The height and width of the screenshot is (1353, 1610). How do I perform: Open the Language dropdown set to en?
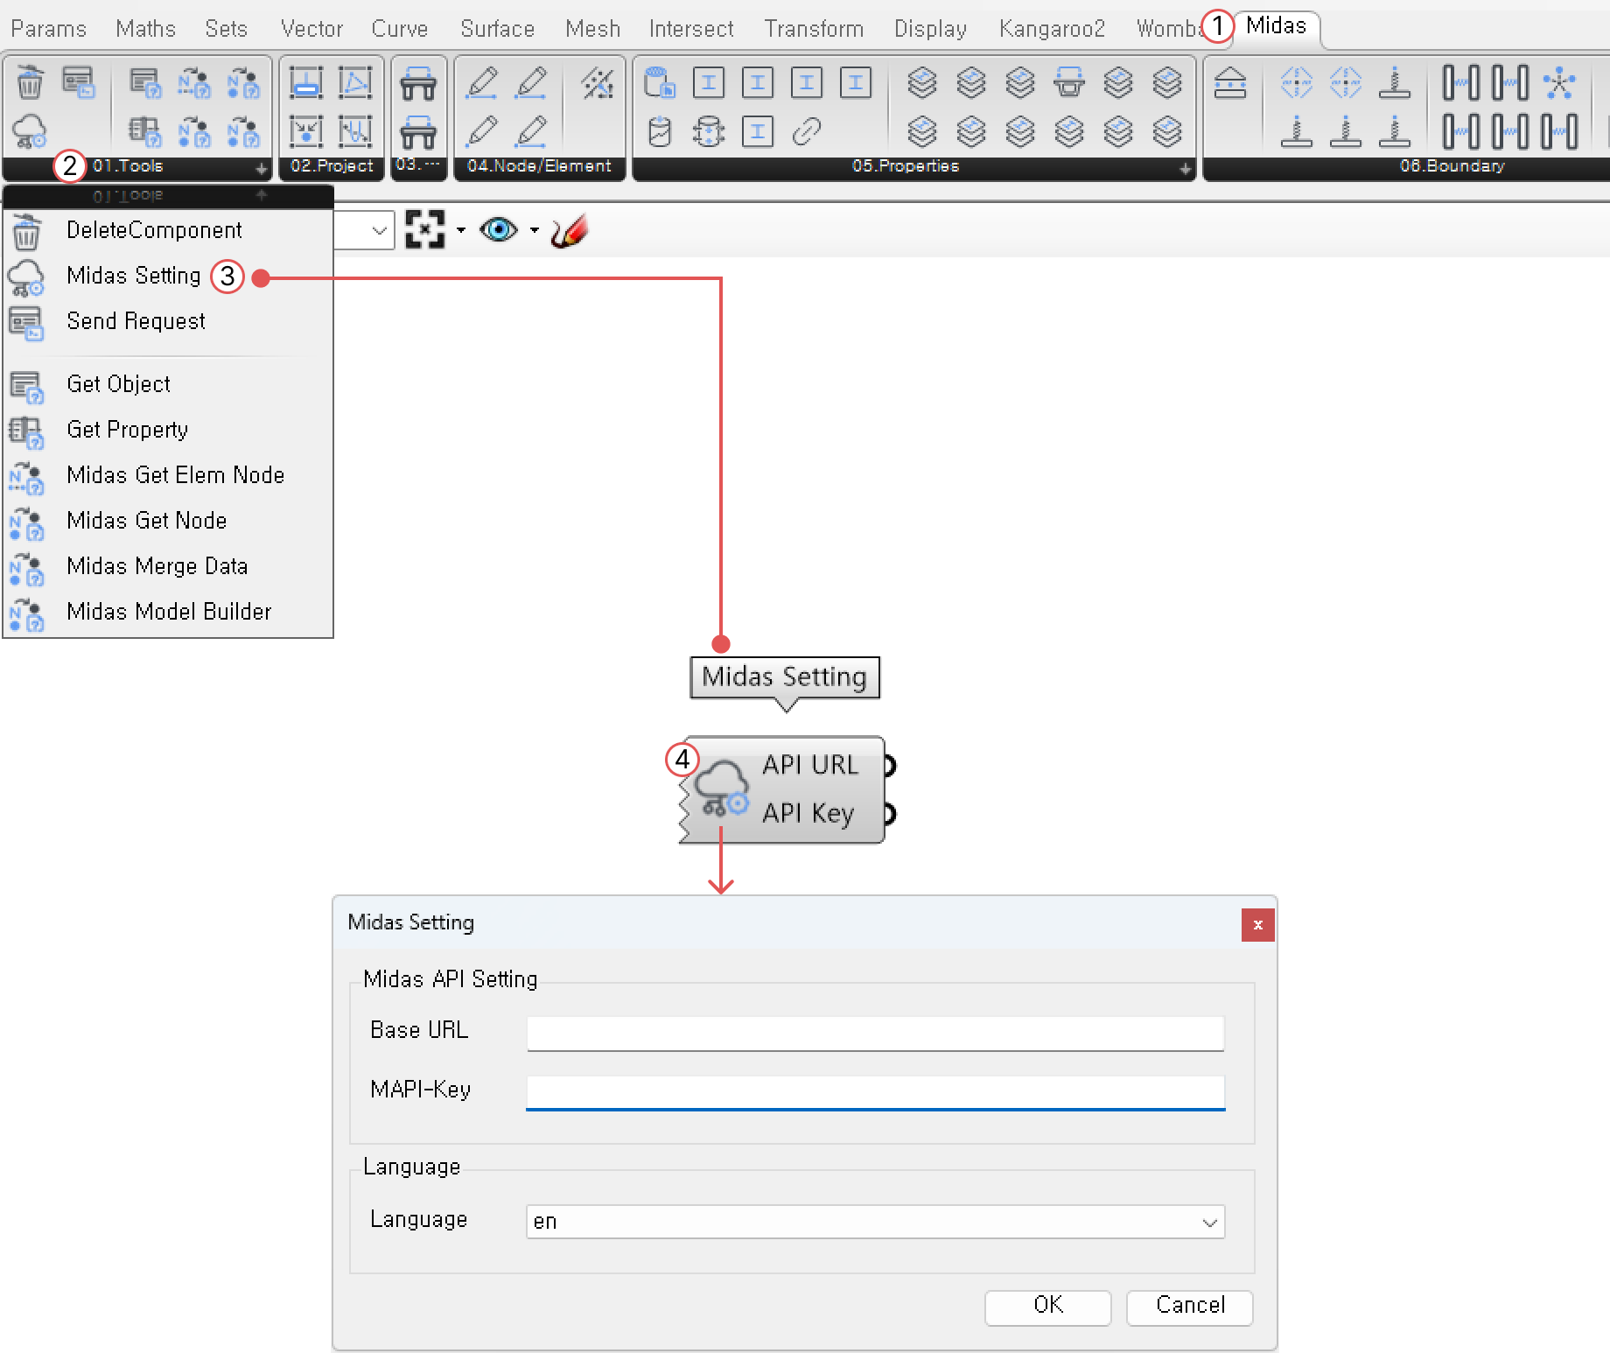(x=875, y=1221)
